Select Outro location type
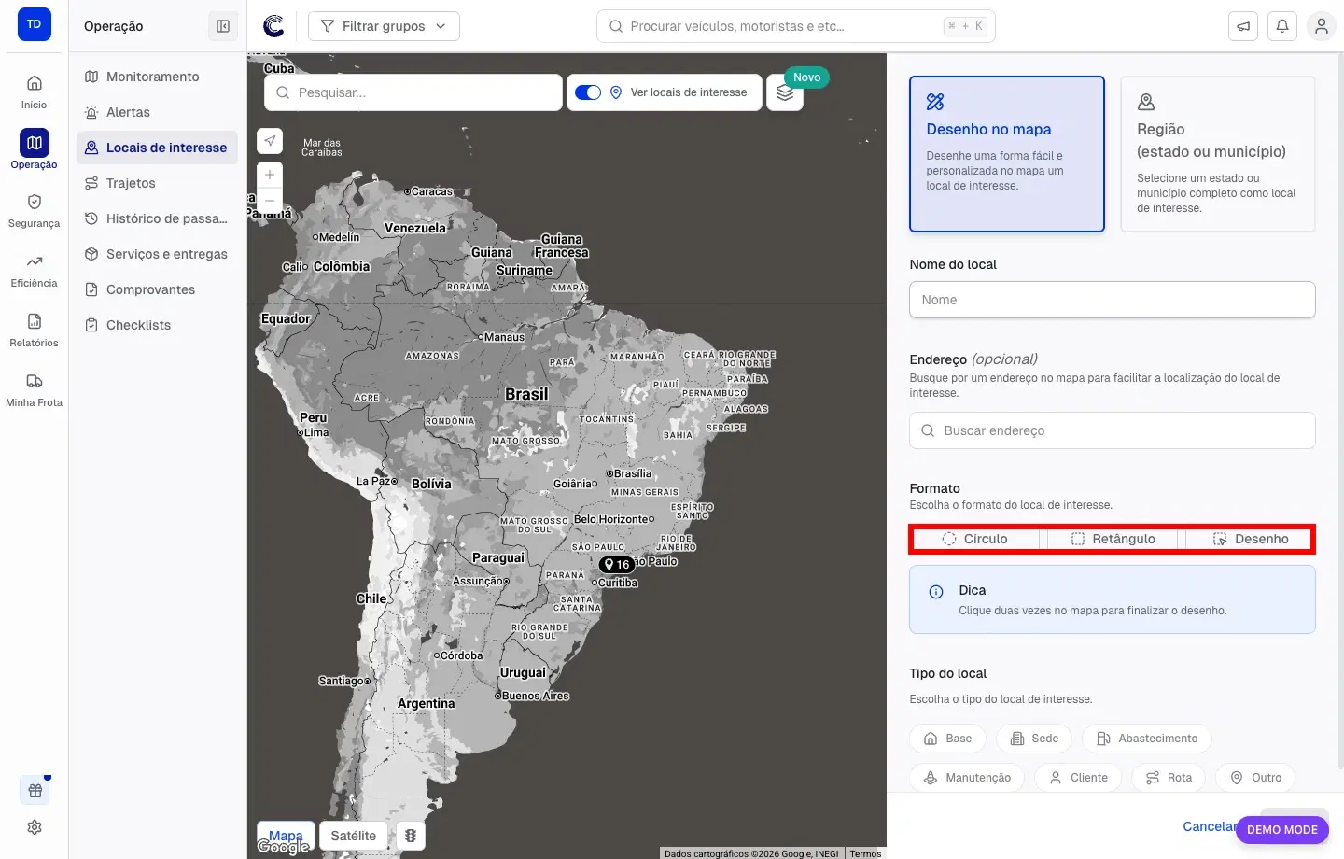 [1255, 778]
